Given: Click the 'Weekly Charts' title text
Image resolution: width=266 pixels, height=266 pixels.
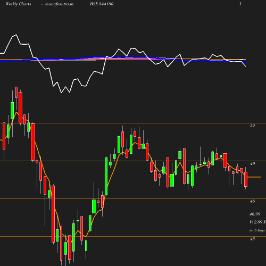Looking at the screenshot, I should [x=18, y=4].
